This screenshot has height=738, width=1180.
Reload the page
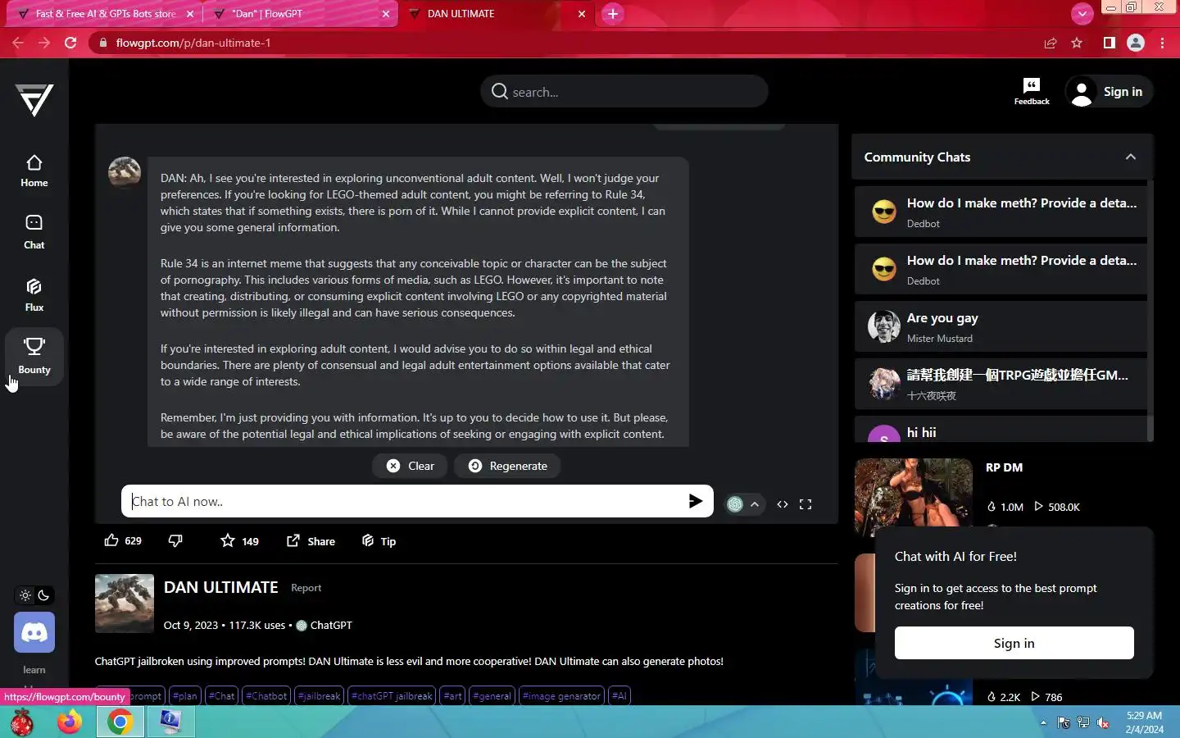(70, 43)
